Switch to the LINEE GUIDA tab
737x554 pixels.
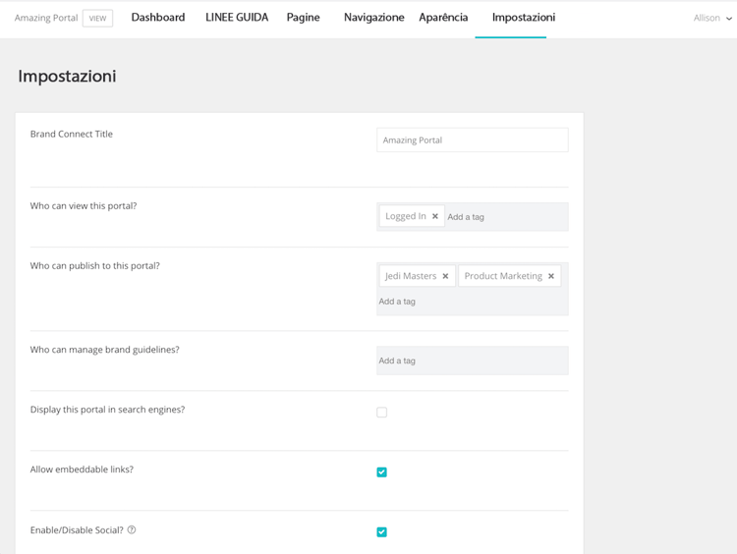tap(237, 18)
